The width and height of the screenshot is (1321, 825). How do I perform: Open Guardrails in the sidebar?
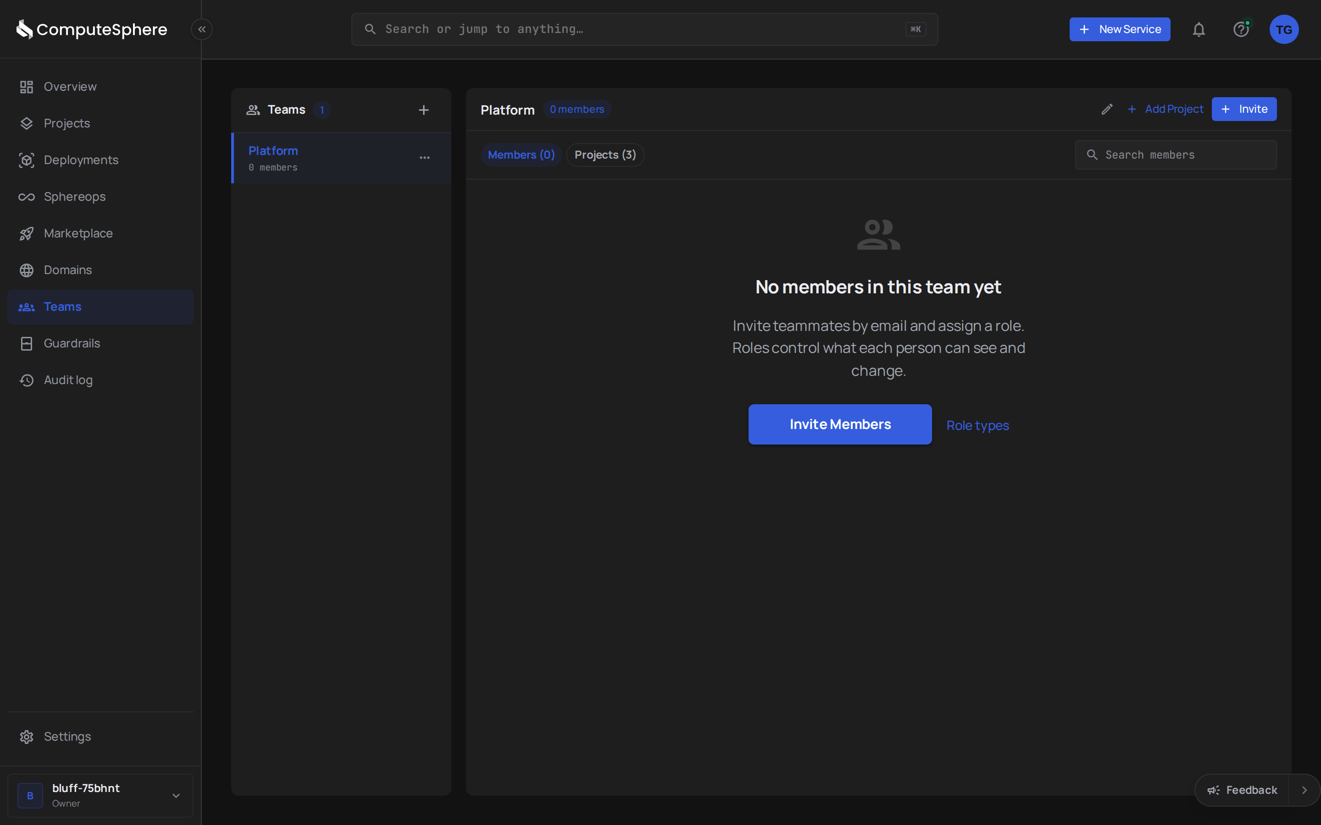100,343
